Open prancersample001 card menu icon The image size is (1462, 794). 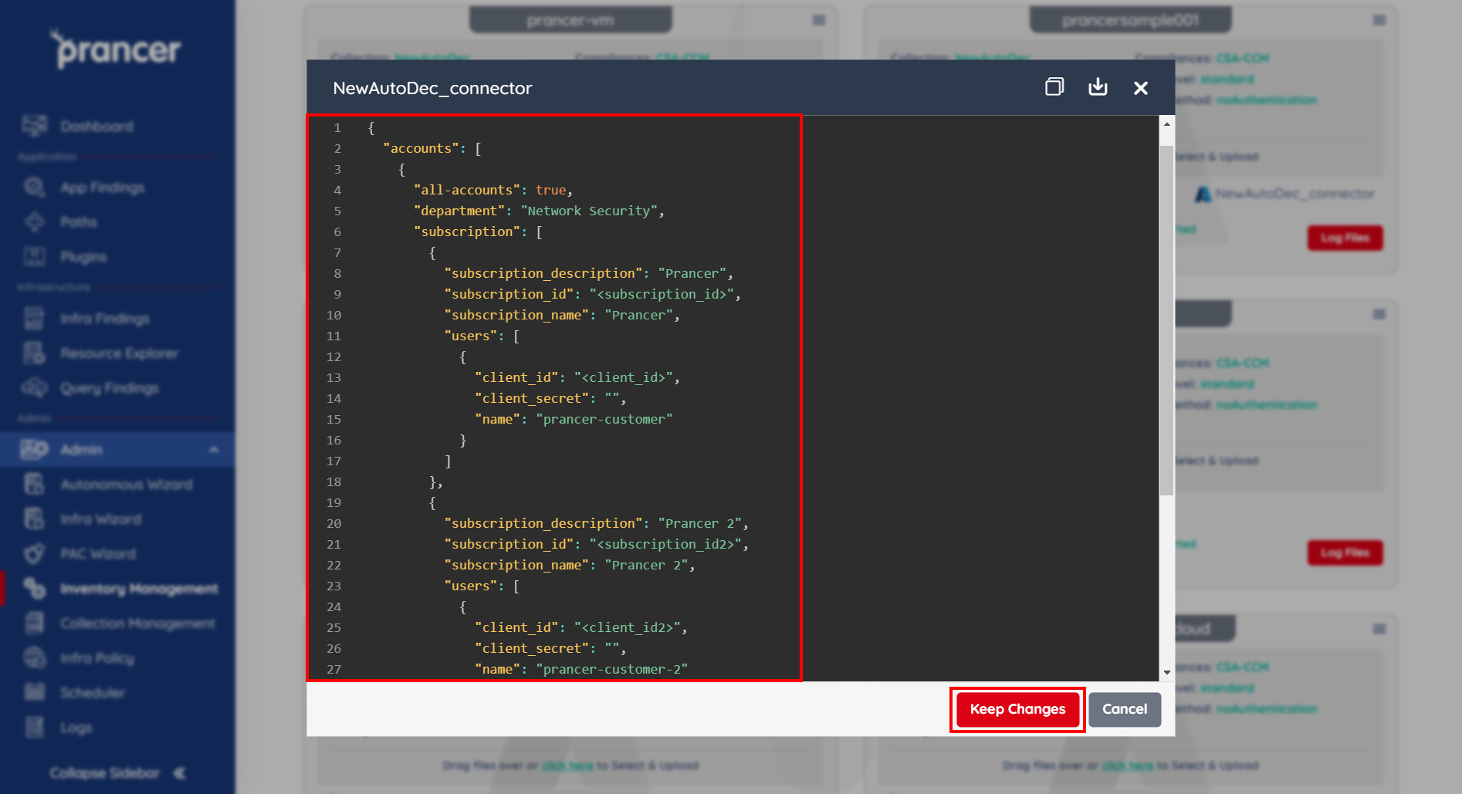point(1379,20)
